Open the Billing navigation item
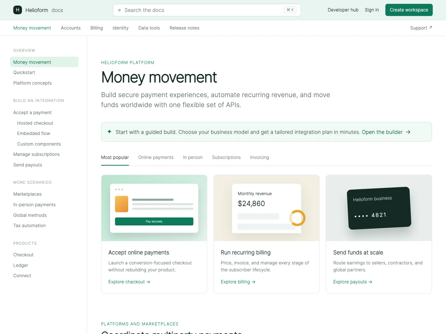The width and height of the screenshot is (446, 334). point(96,28)
